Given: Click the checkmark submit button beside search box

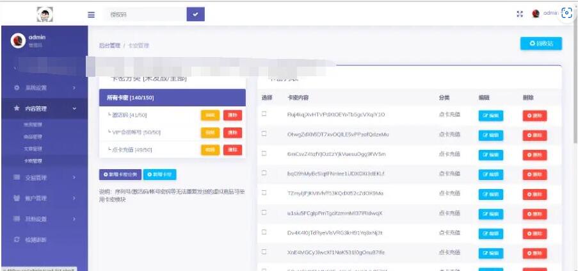Looking at the screenshot, I should pyautogui.click(x=195, y=14).
